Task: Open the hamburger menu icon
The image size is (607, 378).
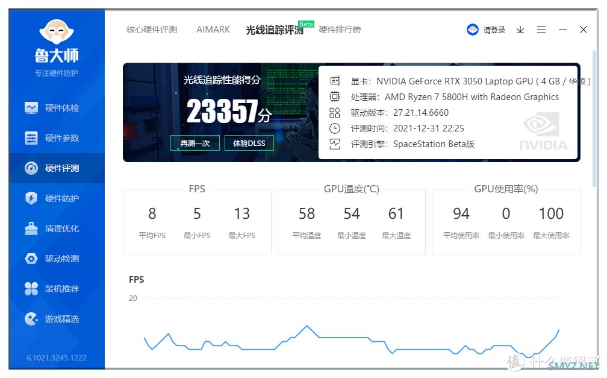Action: point(541,30)
